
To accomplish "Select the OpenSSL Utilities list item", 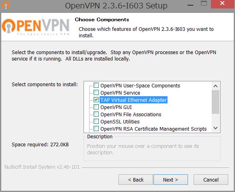I will click(120, 121).
